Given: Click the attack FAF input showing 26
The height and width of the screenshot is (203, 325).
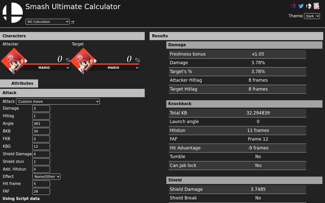Looking at the screenshot, I should (x=41, y=191).
